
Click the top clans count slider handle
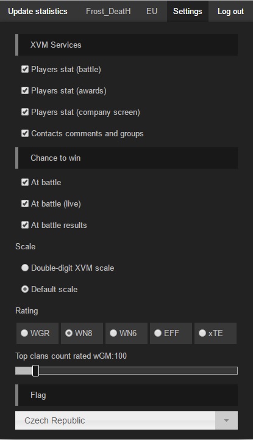pyautogui.click(x=35, y=370)
